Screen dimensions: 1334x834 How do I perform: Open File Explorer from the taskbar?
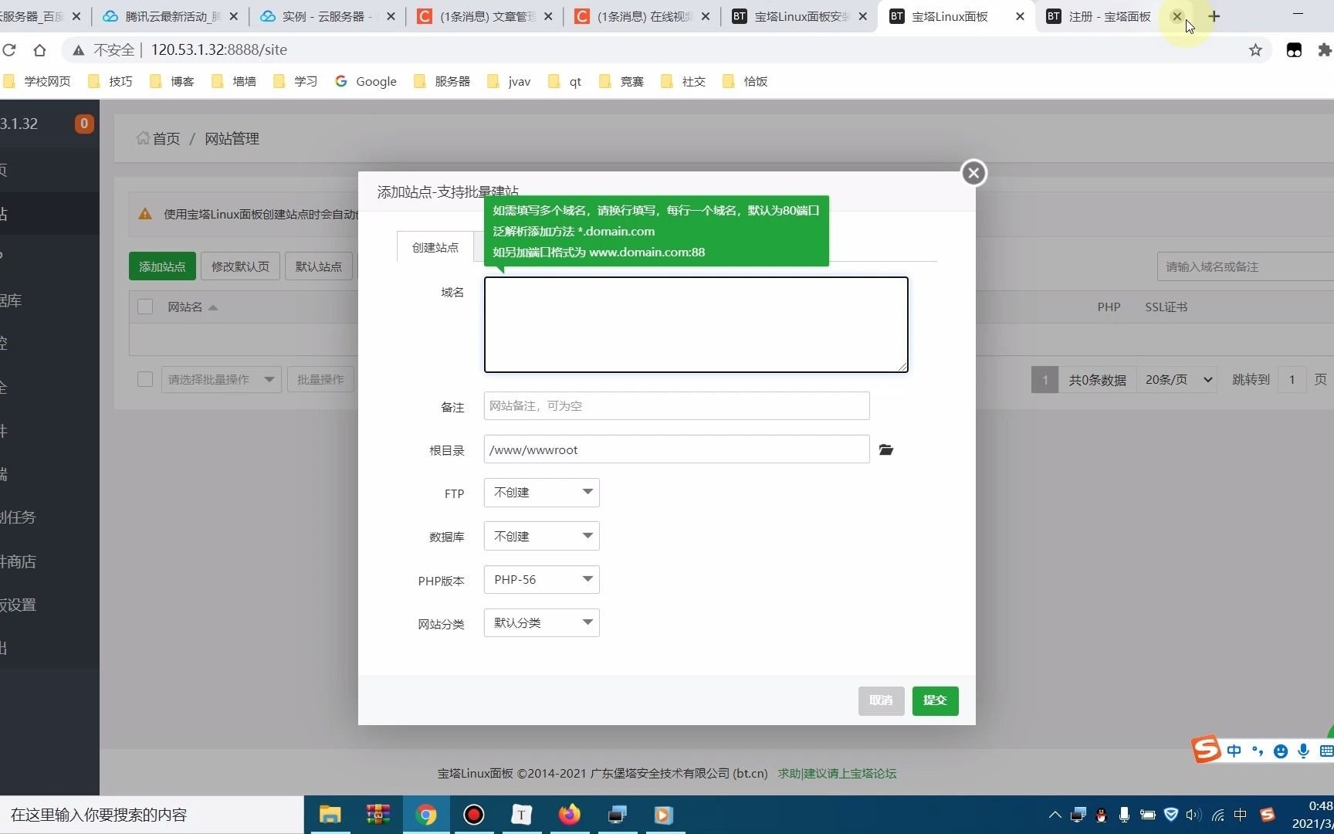tap(330, 815)
